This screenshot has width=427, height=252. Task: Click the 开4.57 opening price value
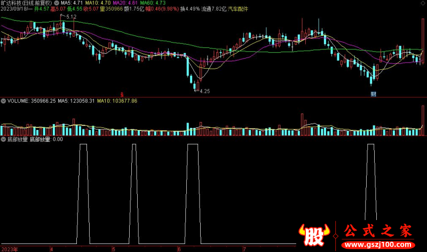coord(42,9)
